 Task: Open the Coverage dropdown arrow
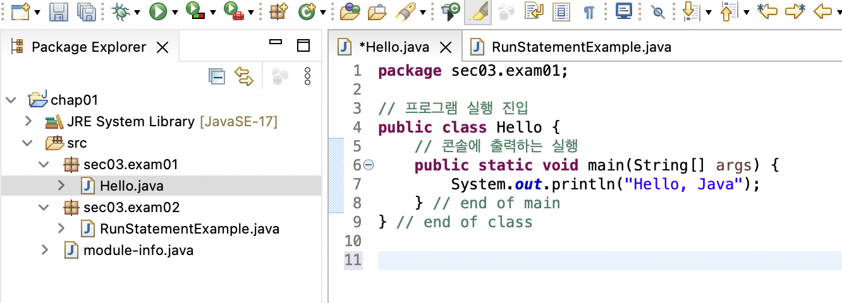click(212, 12)
